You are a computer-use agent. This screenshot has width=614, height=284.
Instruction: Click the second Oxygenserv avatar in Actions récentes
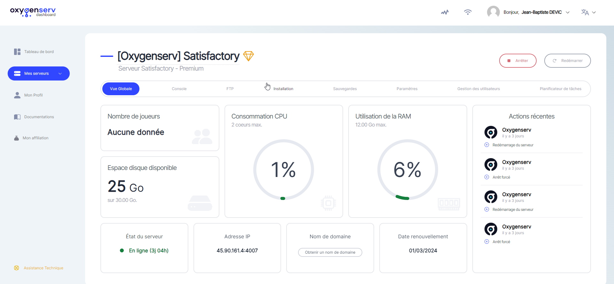point(491,165)
